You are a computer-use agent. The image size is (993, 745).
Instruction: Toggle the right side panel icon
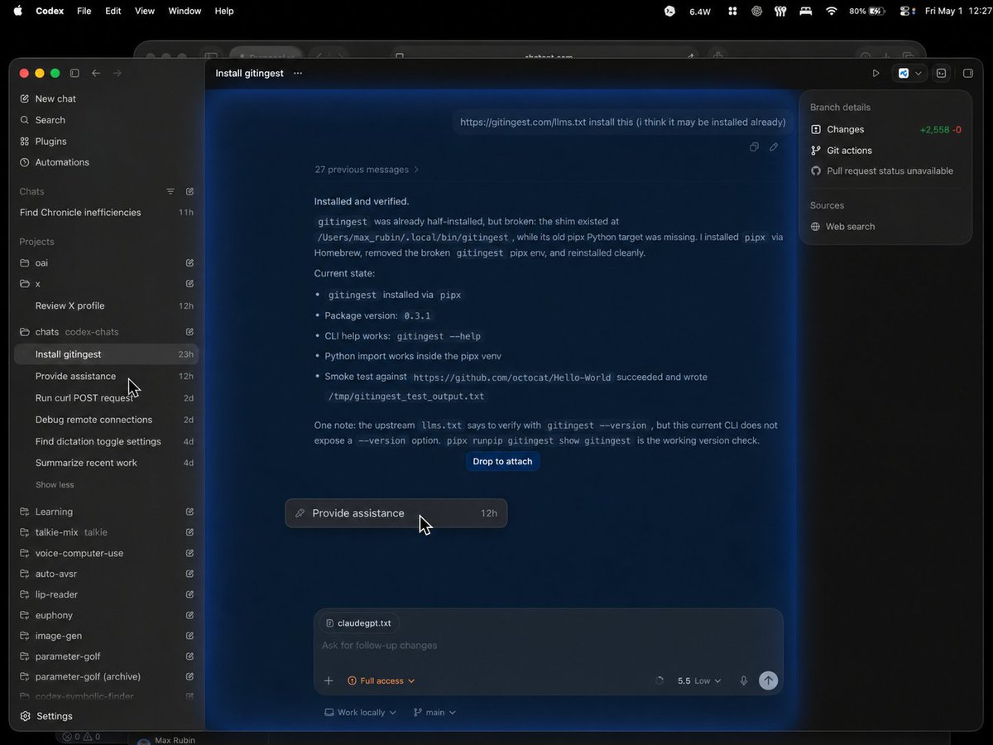click(968, 73)
